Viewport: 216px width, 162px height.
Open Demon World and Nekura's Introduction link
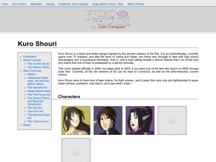click(x=39, y=101)
